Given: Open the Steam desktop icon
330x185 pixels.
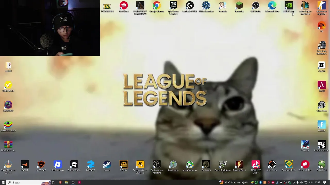Looking at the screenshot, I should click(x=107, y=165).
